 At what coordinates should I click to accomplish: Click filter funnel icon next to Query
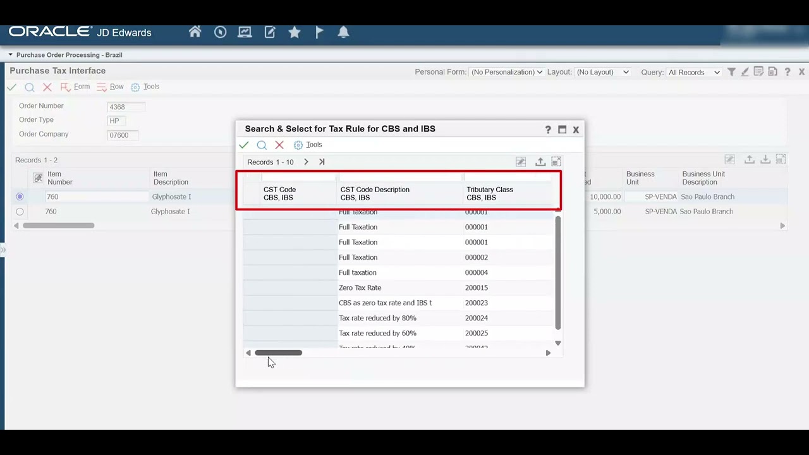point(731,72)
